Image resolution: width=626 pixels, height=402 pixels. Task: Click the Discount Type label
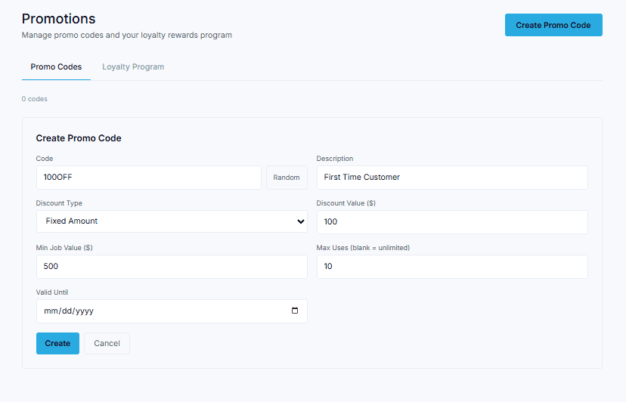point(59,203)
